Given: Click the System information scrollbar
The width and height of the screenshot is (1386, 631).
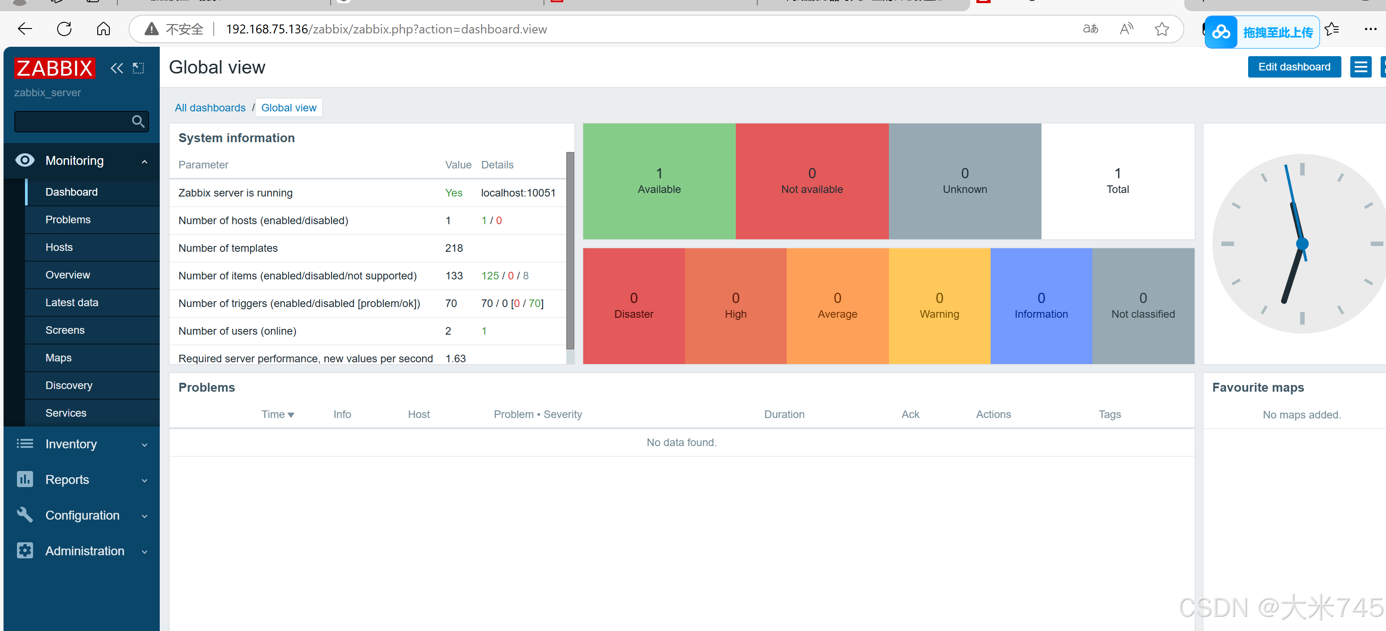Looking at the screenshot, I should pos(570,250).
